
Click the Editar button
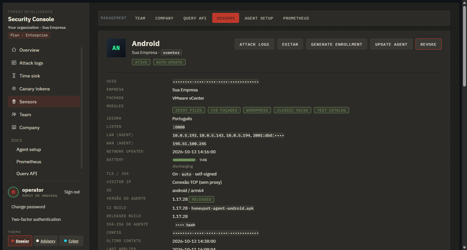click(290, 44)
